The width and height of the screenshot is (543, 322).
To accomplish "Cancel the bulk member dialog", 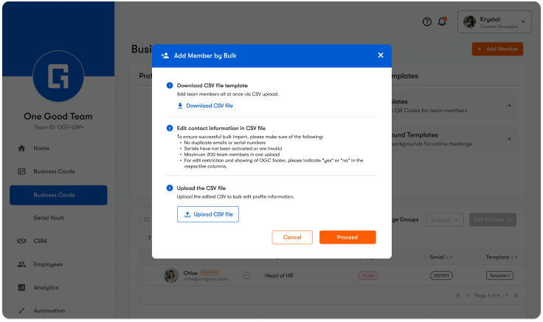I will click(x=292, y=237).
